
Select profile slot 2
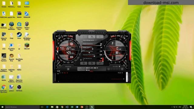tap(111, 69)
